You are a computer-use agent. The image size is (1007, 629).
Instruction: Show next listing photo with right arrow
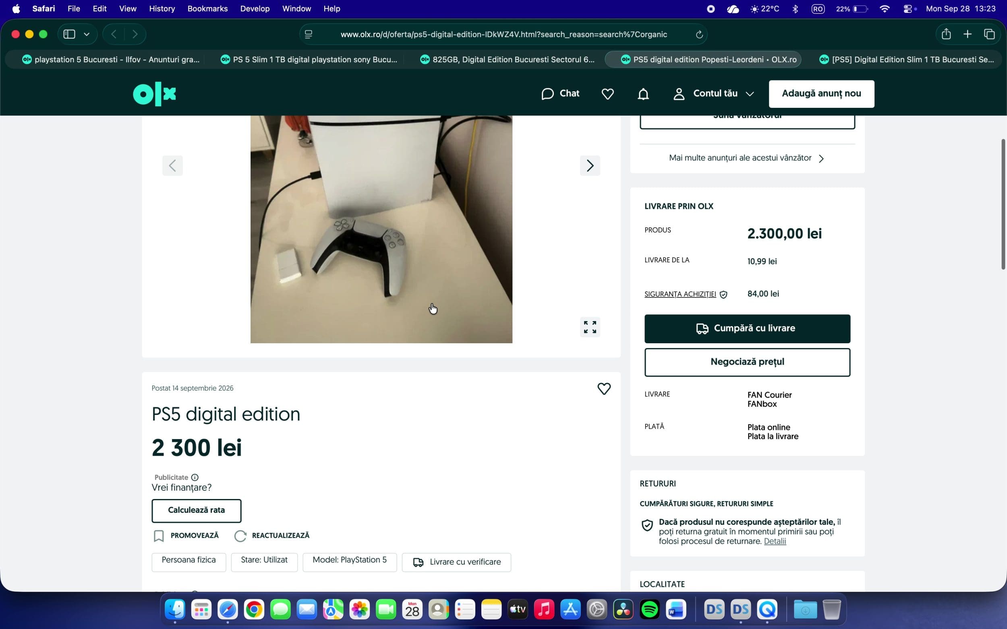click(x=590, y=165)
